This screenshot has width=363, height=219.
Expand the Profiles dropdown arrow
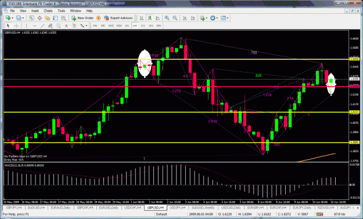(x=23, y=18)
